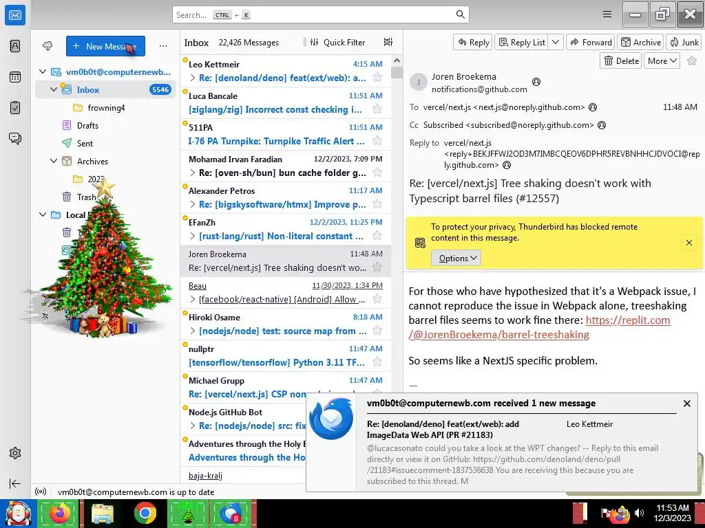Expand the oven-sh/bun thread
This screenshot has height=528, width=705.
pos(193,173)
